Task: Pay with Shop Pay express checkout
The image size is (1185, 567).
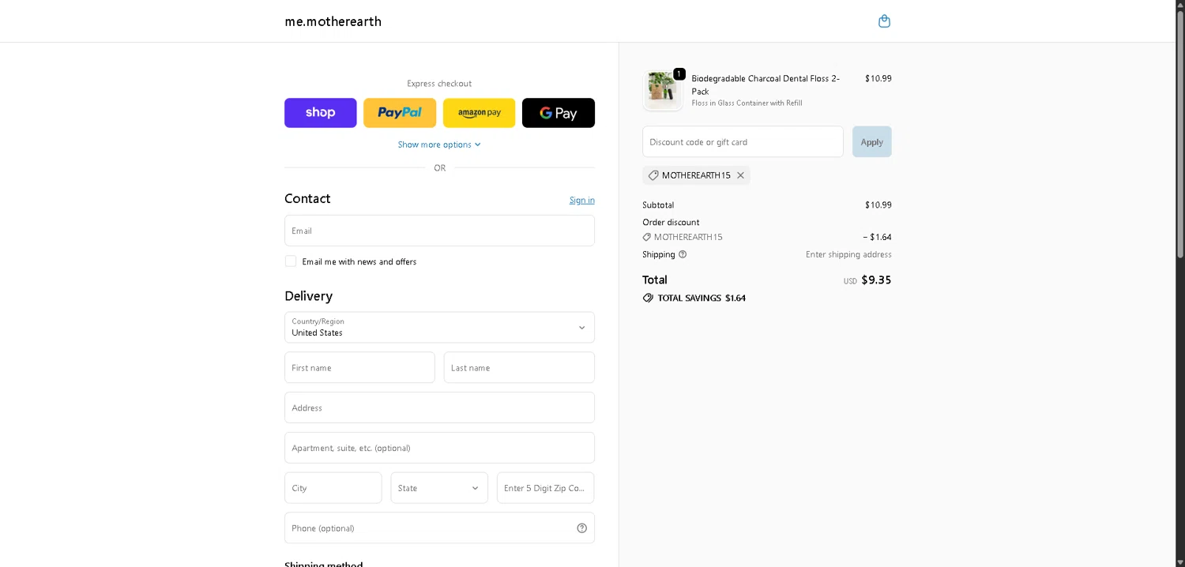Action: (320, 113)
